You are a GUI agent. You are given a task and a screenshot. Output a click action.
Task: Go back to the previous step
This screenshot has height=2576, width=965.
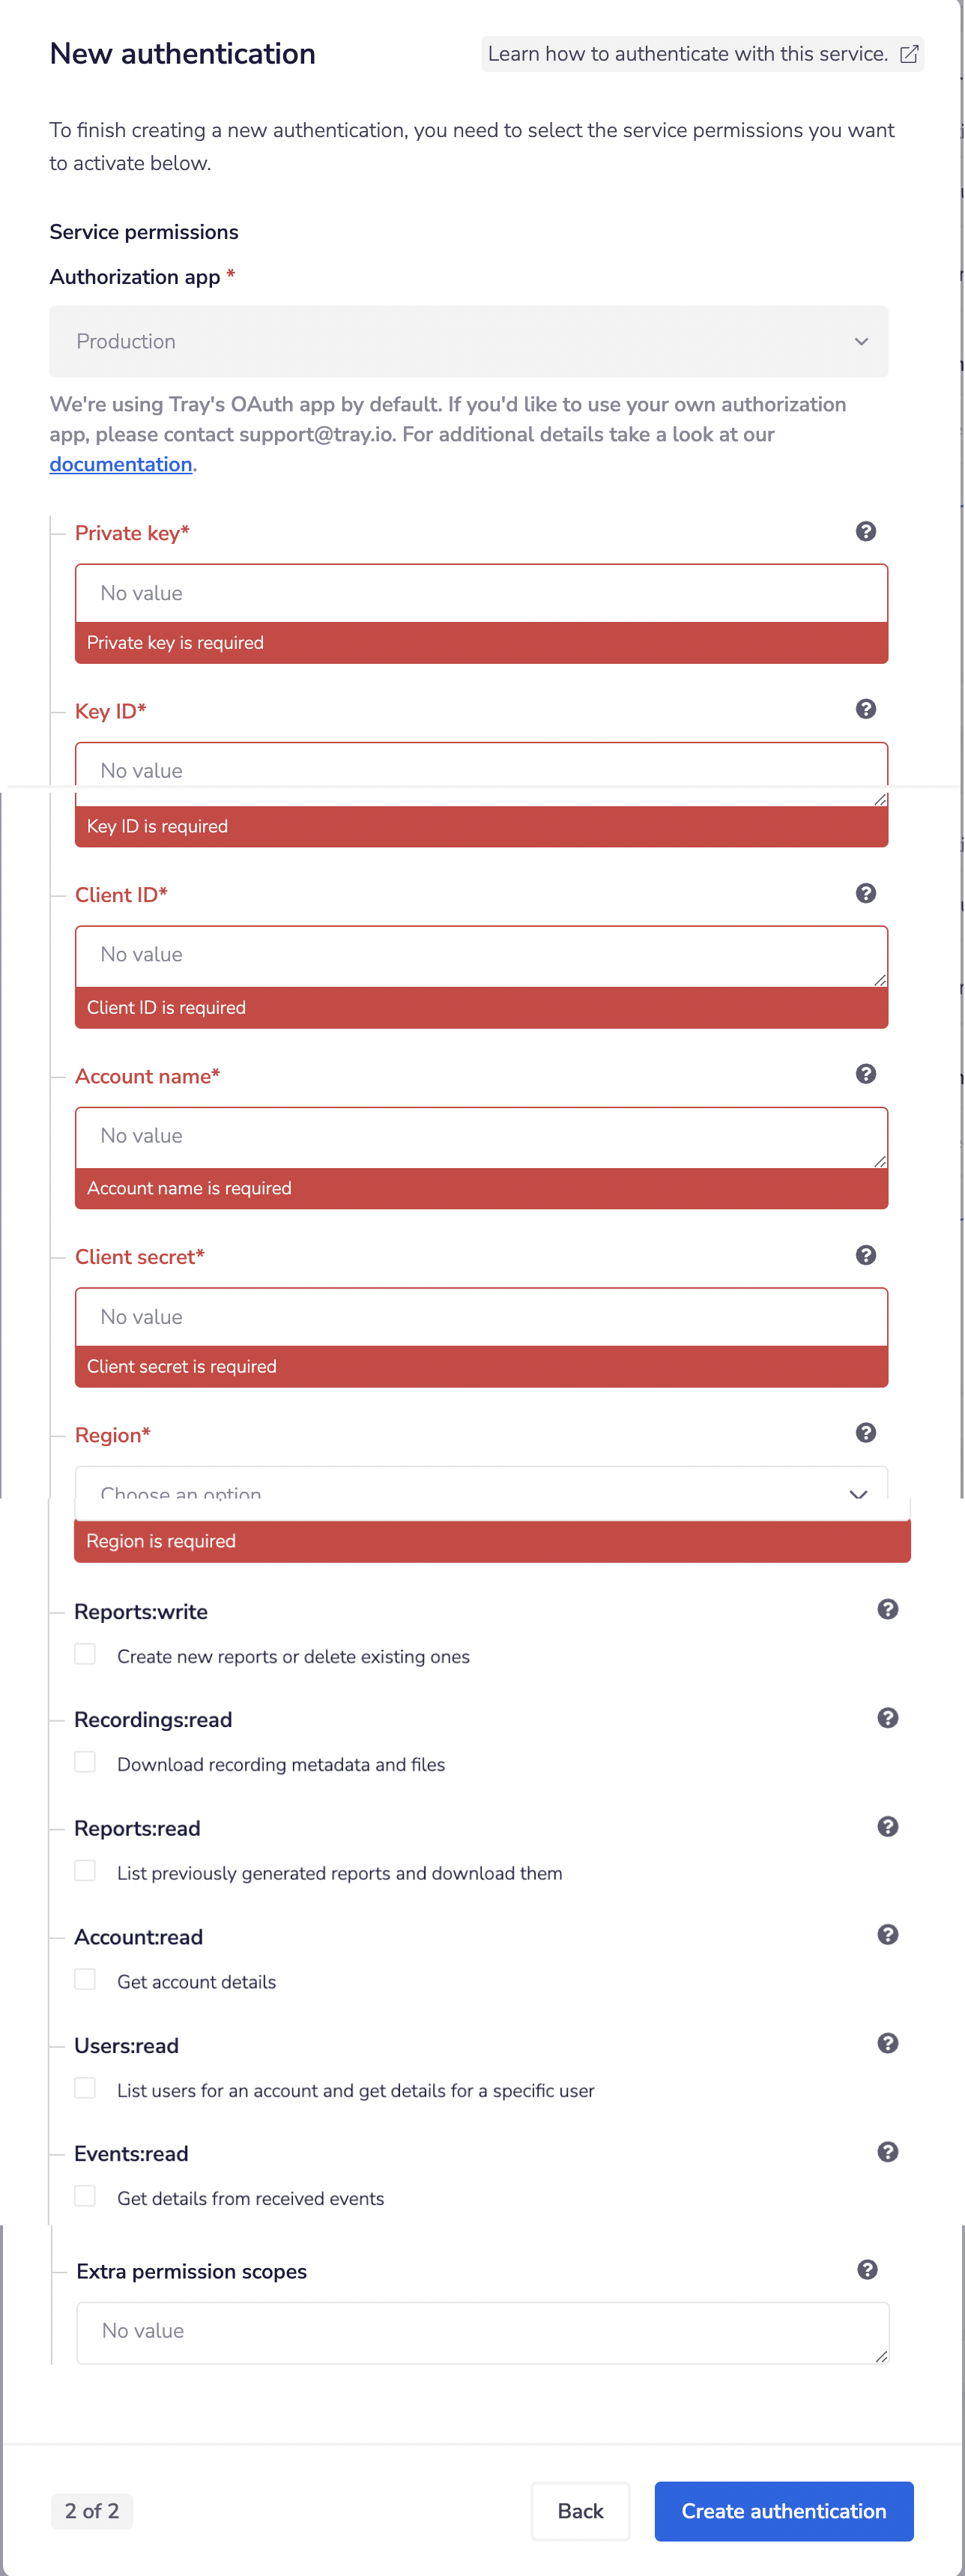tap(580, 2511)
